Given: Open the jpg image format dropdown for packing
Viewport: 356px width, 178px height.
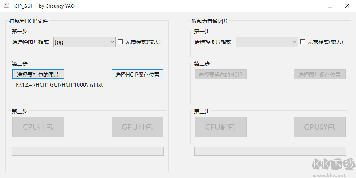Looking at the screenshot, I should point(84,42).
